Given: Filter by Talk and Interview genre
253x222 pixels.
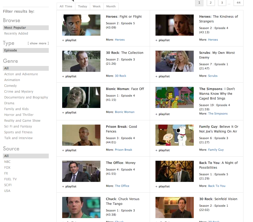Looking at the screenshot, I should [18, 138].
